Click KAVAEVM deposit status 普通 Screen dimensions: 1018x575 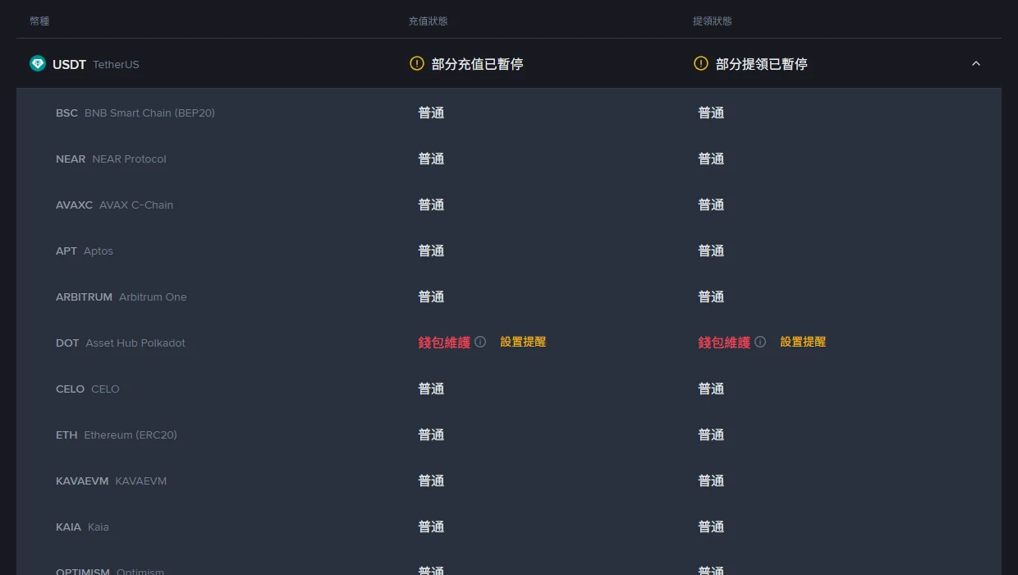(431, 481)
